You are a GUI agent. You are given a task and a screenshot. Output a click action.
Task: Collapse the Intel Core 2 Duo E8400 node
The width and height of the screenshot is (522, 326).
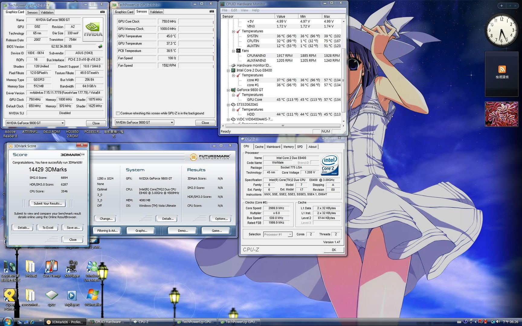click(228, 70)
